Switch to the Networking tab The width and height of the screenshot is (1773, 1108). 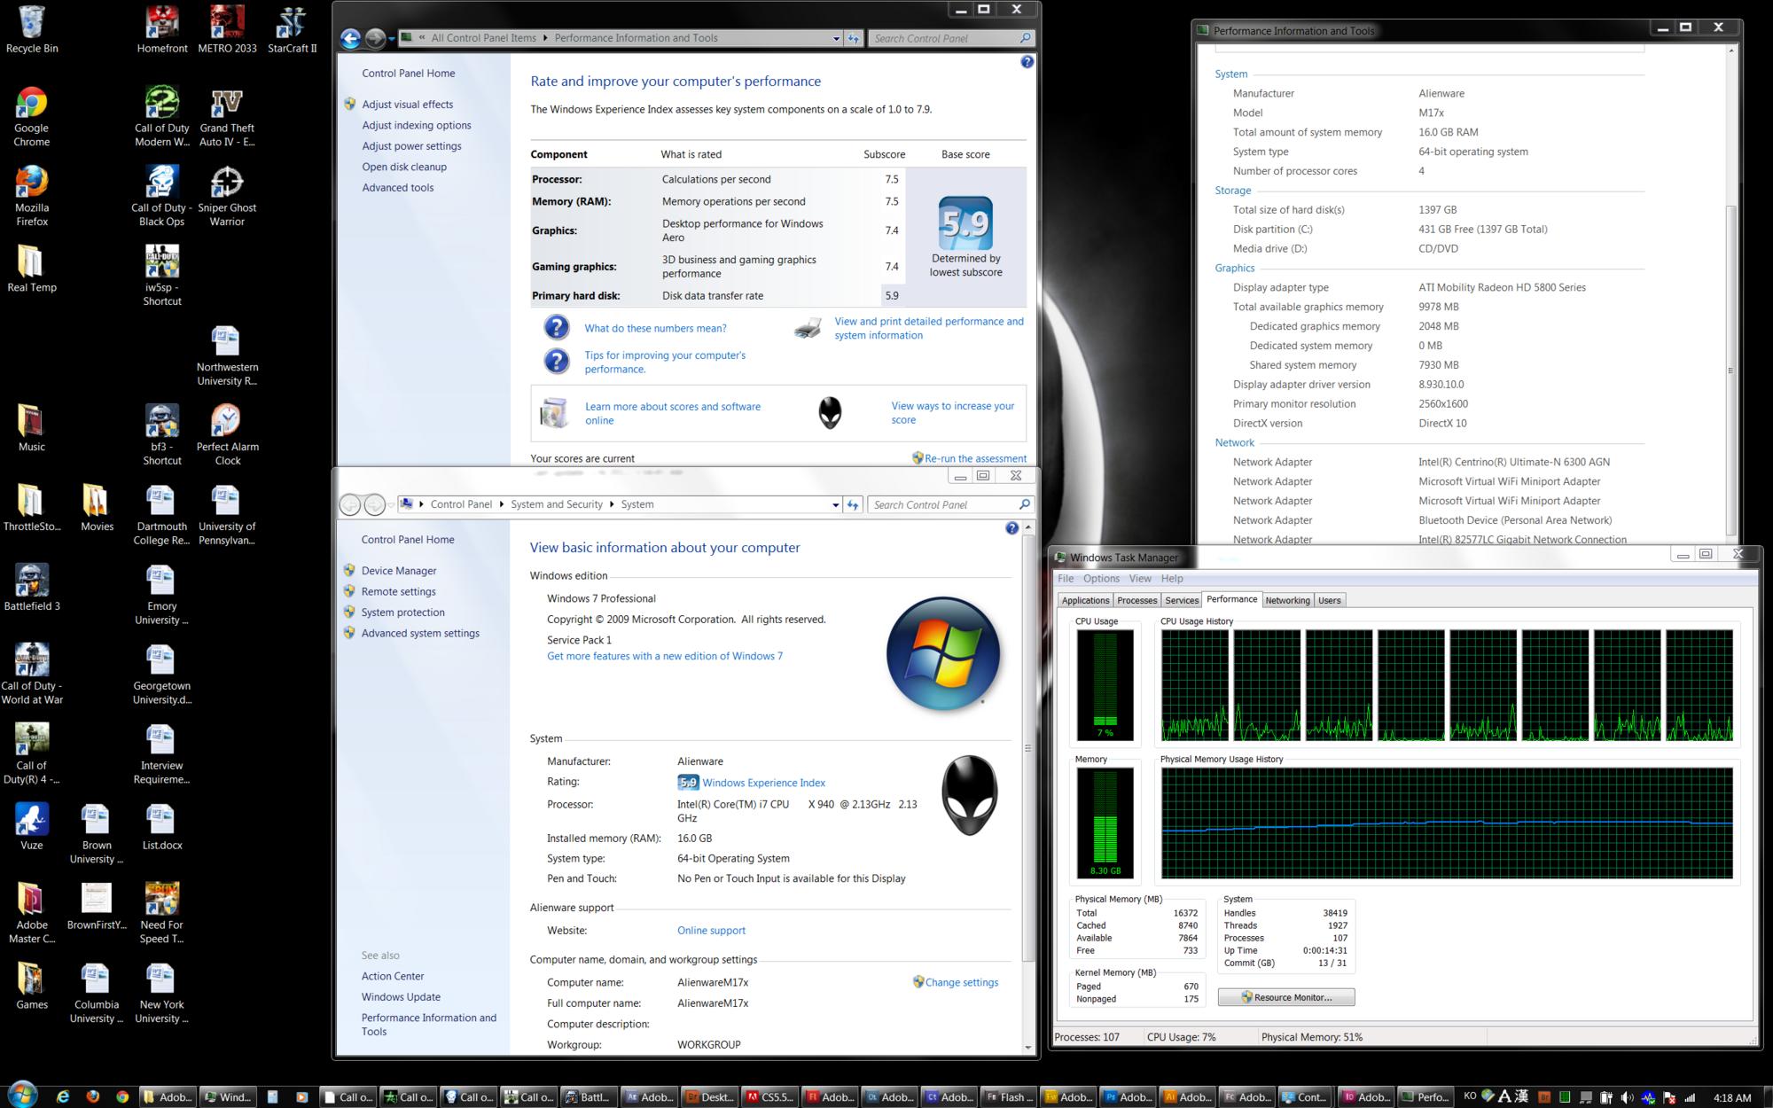pyautogui.click(x=1287, y=600)
